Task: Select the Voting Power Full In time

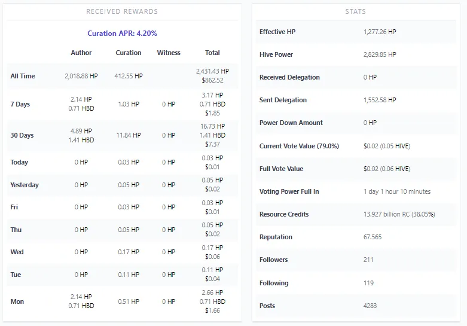Action: pyautogui.click(x=396, y=191)
